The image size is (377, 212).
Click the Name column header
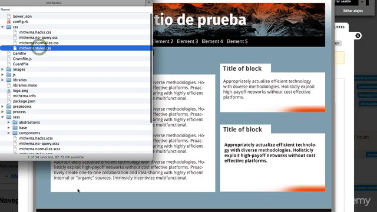(x=5, y=9)
